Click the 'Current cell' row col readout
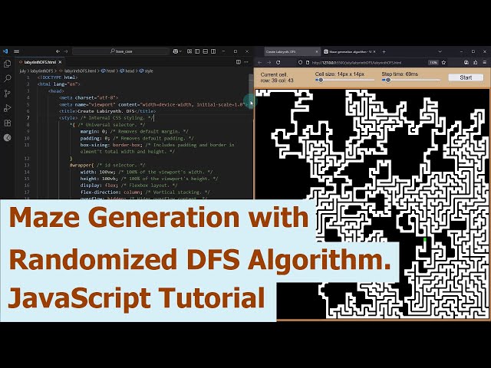The image size is (491, 368). coord(277,77)
